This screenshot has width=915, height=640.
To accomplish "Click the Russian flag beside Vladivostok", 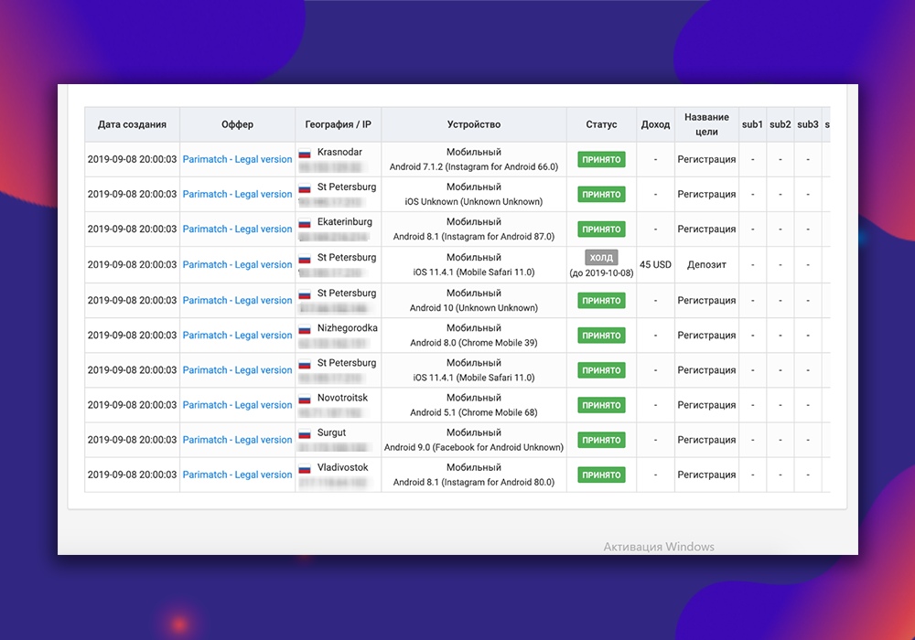I will tap(305, 469).
